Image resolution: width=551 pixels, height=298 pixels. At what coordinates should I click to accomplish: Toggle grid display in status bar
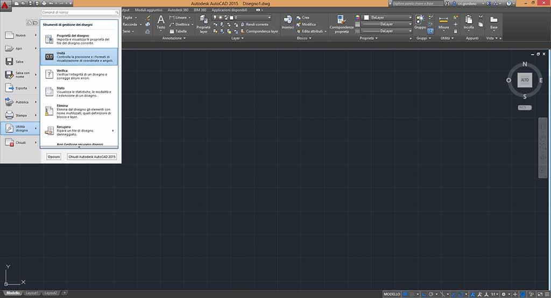point(405,294)
